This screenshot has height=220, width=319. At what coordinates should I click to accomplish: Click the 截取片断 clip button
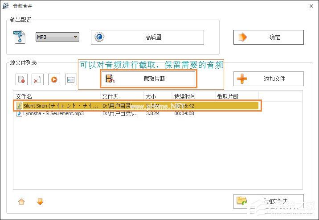click(x=148, y=79)
